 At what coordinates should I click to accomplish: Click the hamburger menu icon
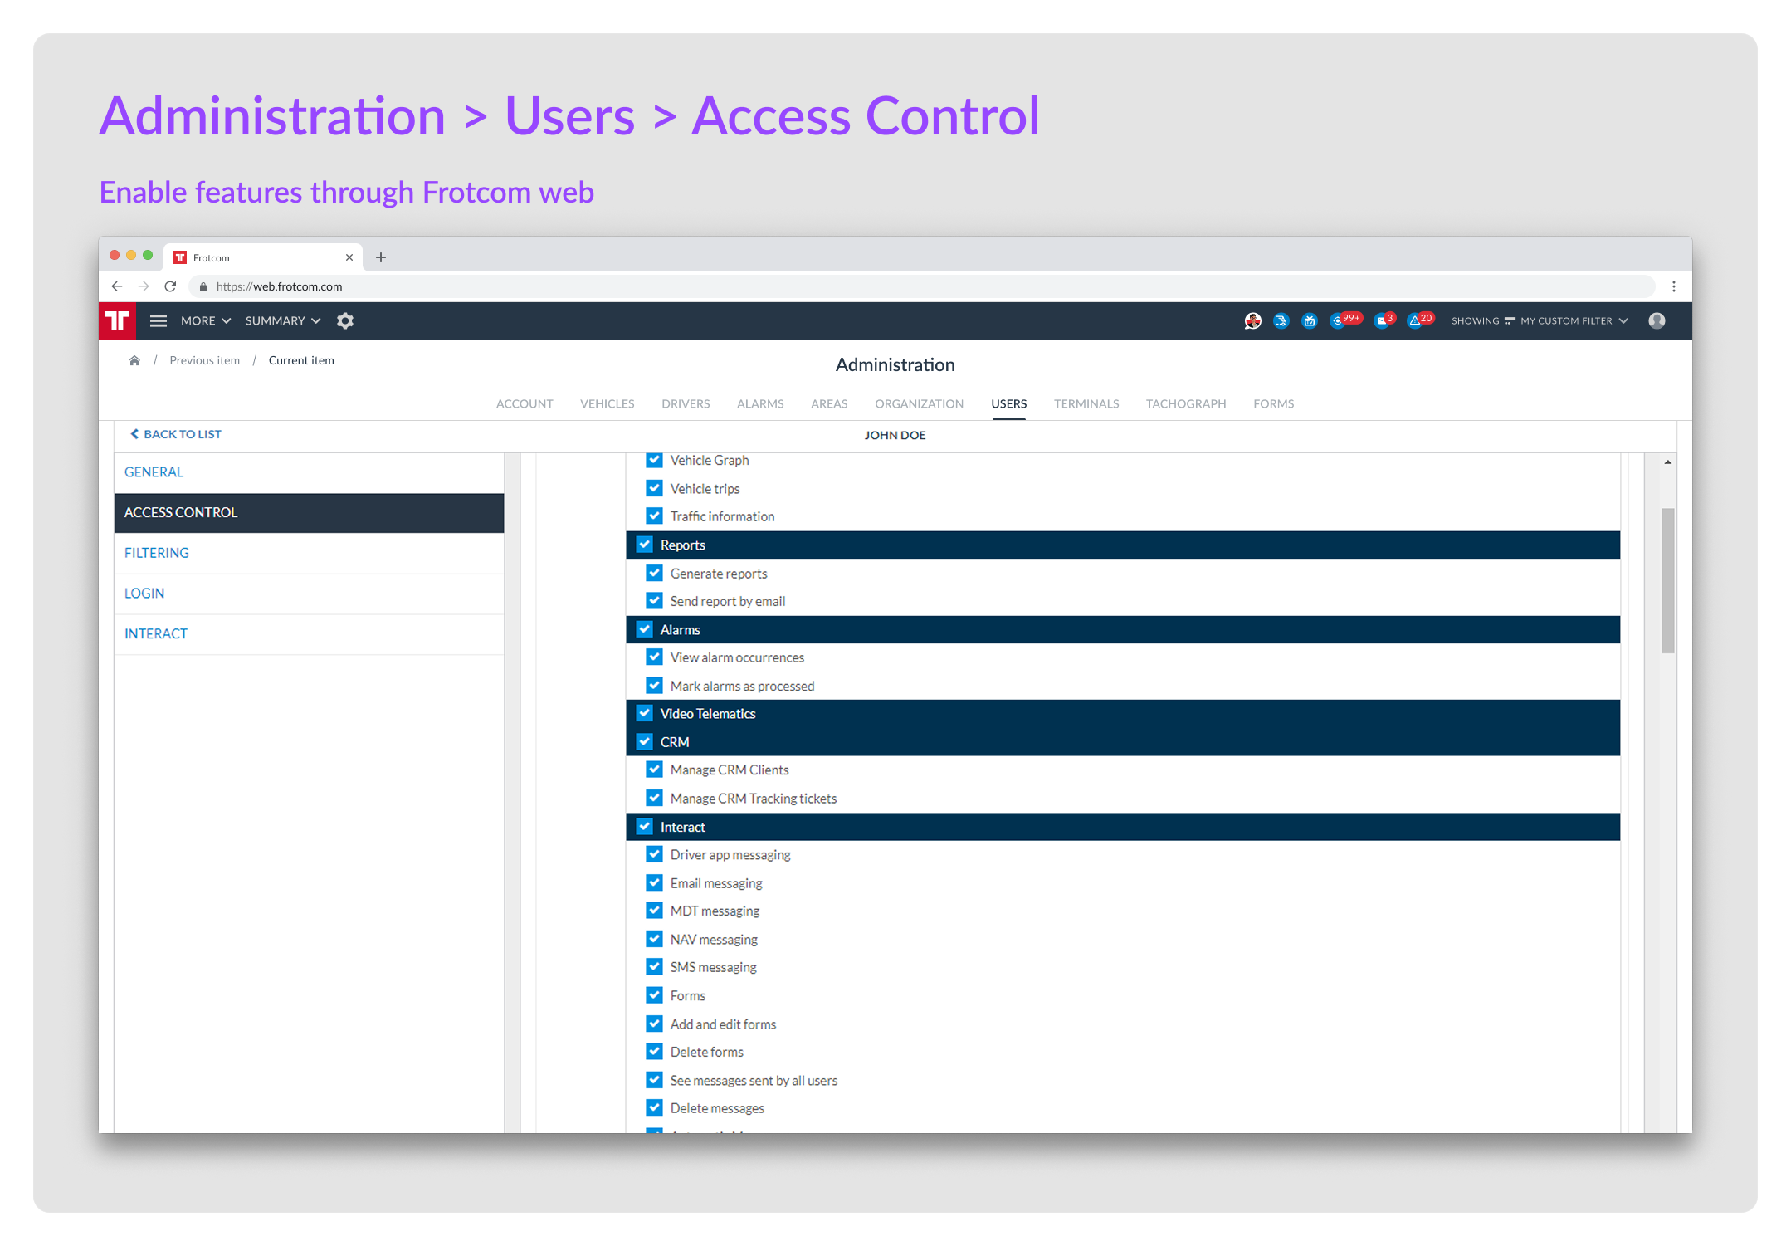click(159, 320)
